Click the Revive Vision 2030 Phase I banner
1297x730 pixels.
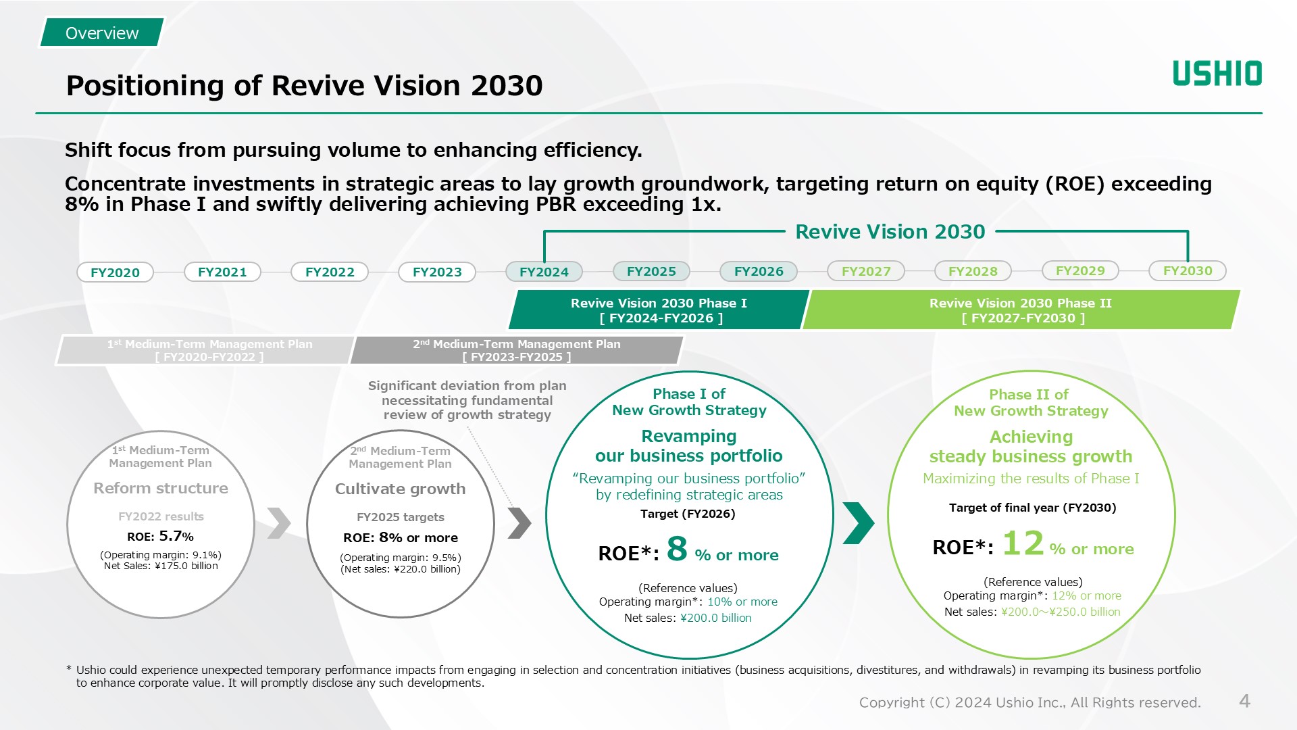[x=659, y=310]
